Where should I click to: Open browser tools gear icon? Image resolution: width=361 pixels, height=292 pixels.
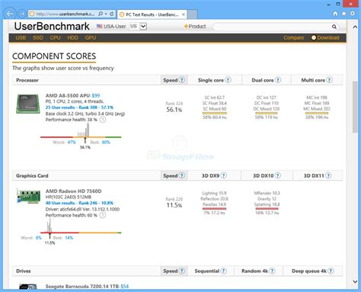[x=353, y=14]
